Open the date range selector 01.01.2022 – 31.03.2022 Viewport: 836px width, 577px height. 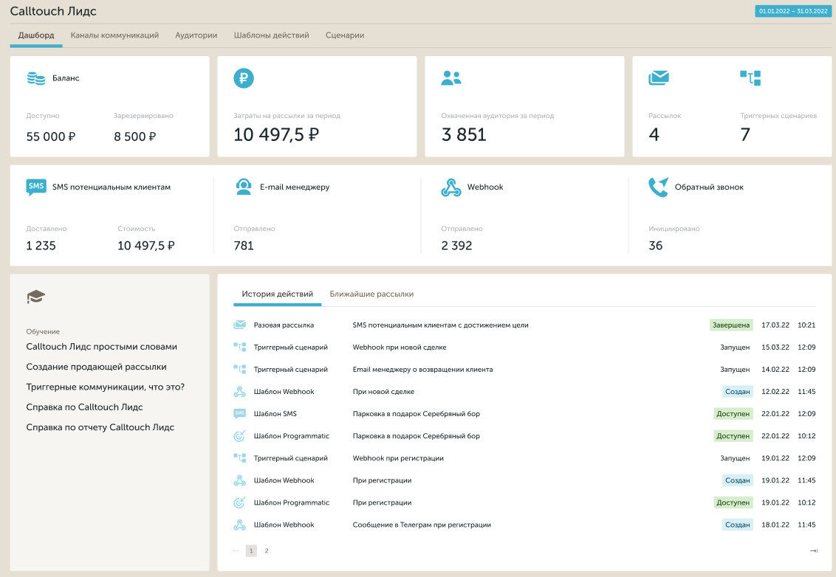click(x=792, y=11)
